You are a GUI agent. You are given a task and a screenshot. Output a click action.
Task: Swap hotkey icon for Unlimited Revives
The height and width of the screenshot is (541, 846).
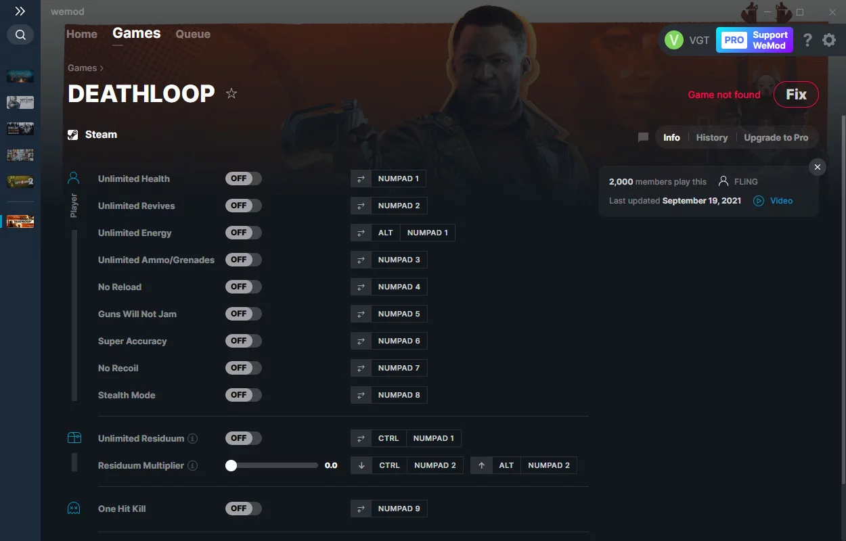pyautogui.click(x=361, y=206)
